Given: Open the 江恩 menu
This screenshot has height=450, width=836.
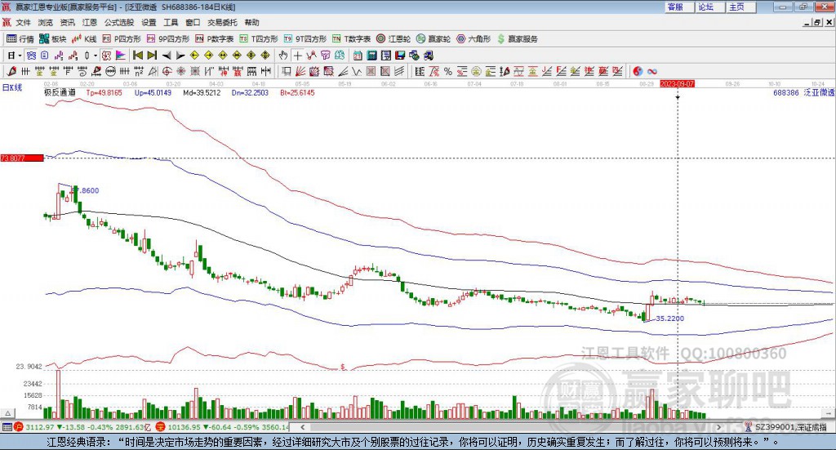Looking at the screenshot, I should click(x=90, y=22).
